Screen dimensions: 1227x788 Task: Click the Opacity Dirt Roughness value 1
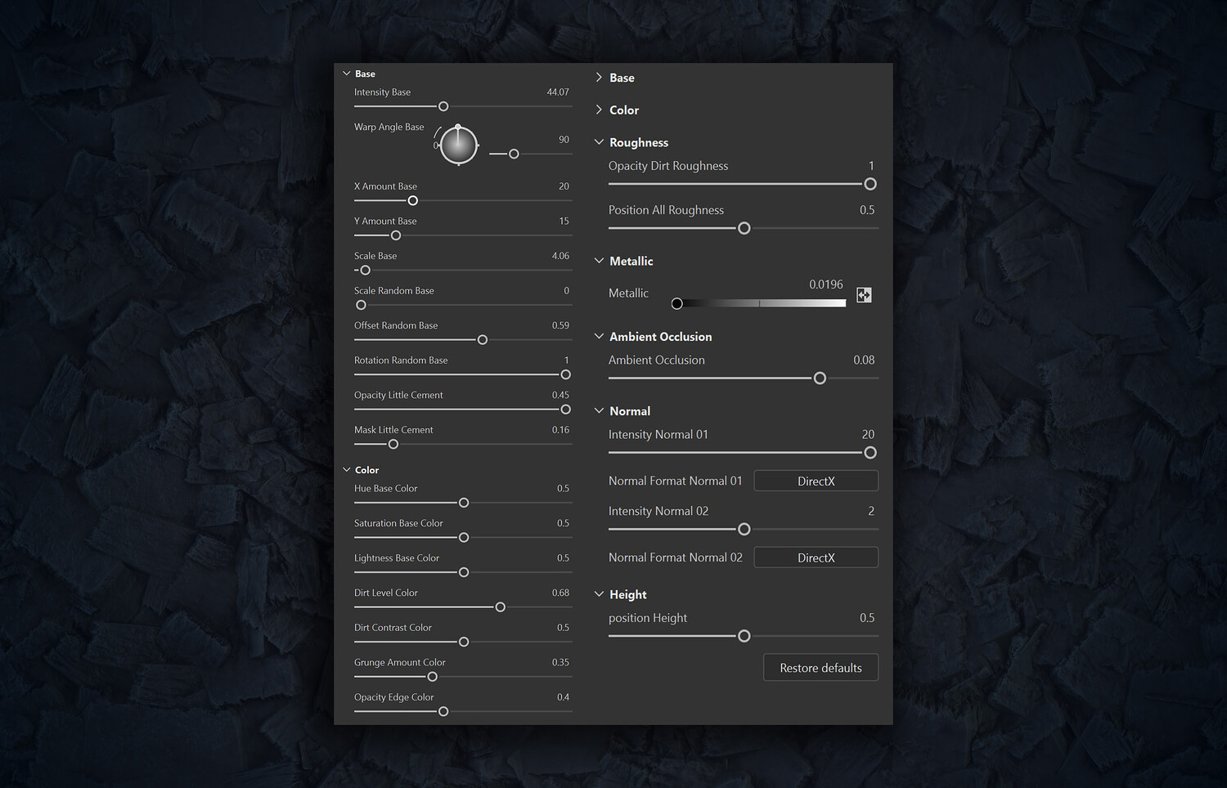click(x=871, y=165)
